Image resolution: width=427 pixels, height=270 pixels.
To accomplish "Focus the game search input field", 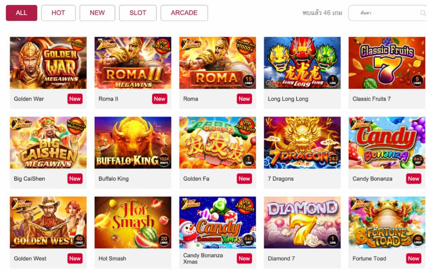I will (x=388, y=13).
